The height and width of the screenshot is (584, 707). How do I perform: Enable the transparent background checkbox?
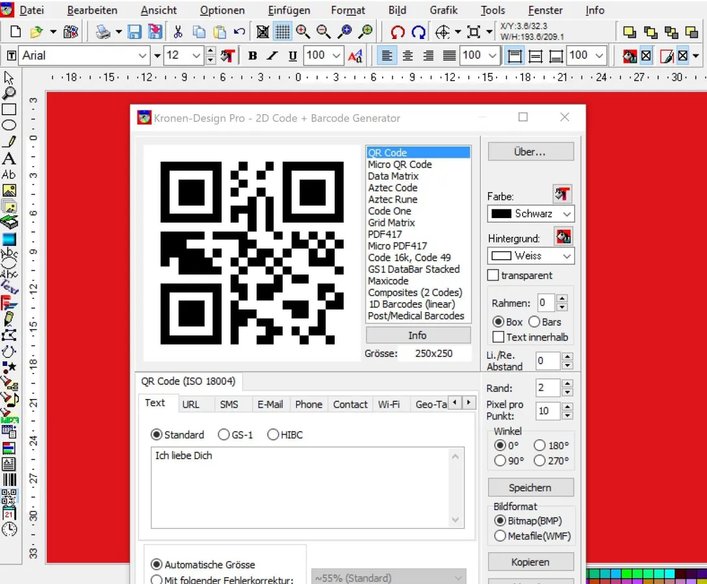(492, 275)
